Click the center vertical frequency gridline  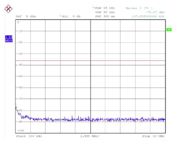pyautogui.click(x=91, y=76)
